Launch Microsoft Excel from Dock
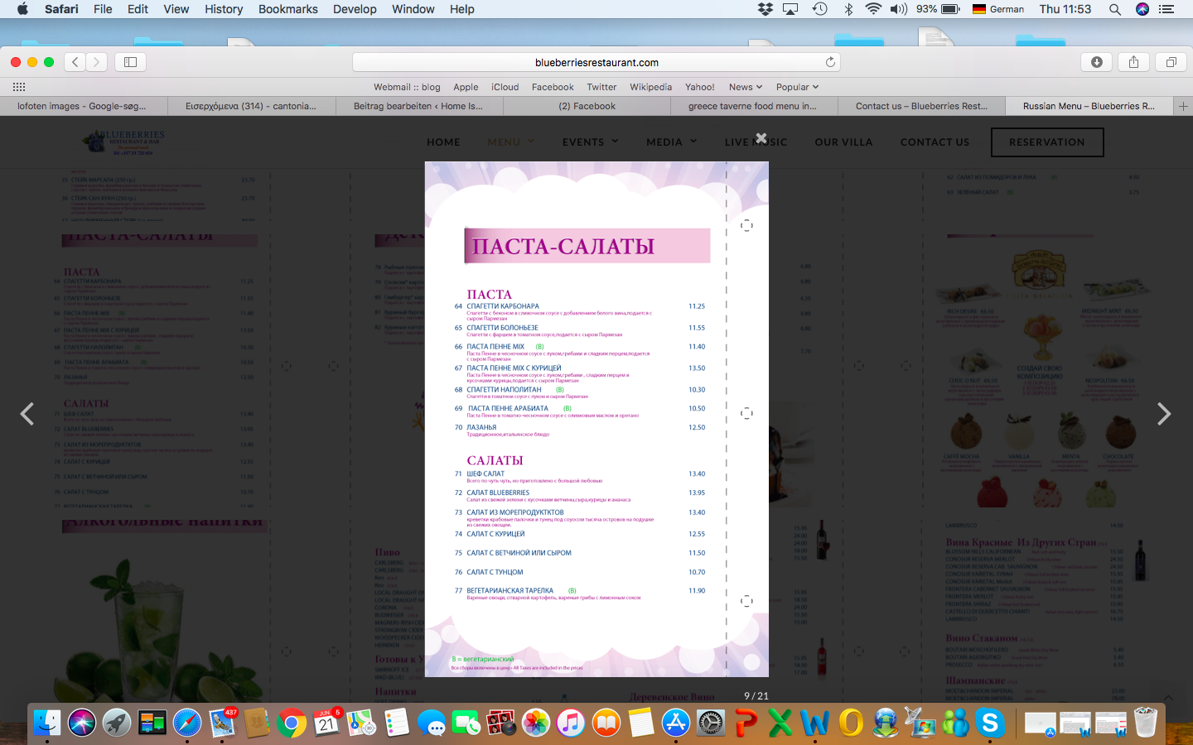Image resolution: width=1193 pixels, height=745 pixels. 780,723
